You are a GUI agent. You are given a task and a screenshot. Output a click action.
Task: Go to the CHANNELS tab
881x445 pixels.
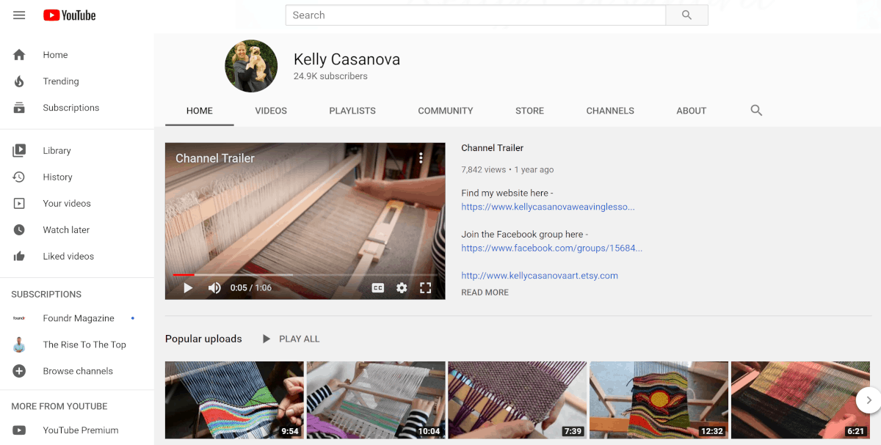[x=610, y=111]
